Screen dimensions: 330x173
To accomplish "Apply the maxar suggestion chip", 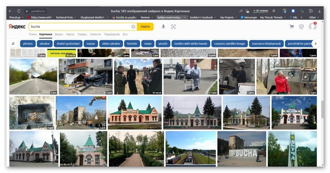I will (x=91, y=44).
